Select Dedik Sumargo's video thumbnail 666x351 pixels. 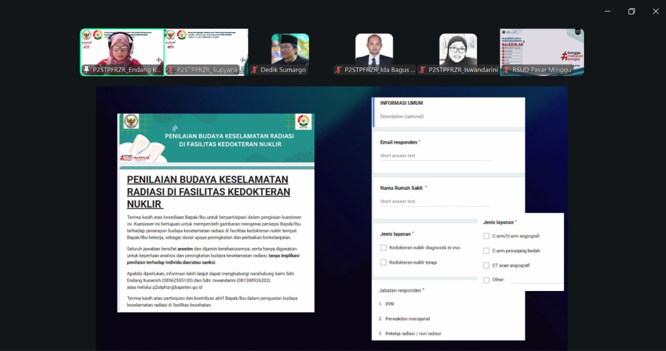(290, 49)
